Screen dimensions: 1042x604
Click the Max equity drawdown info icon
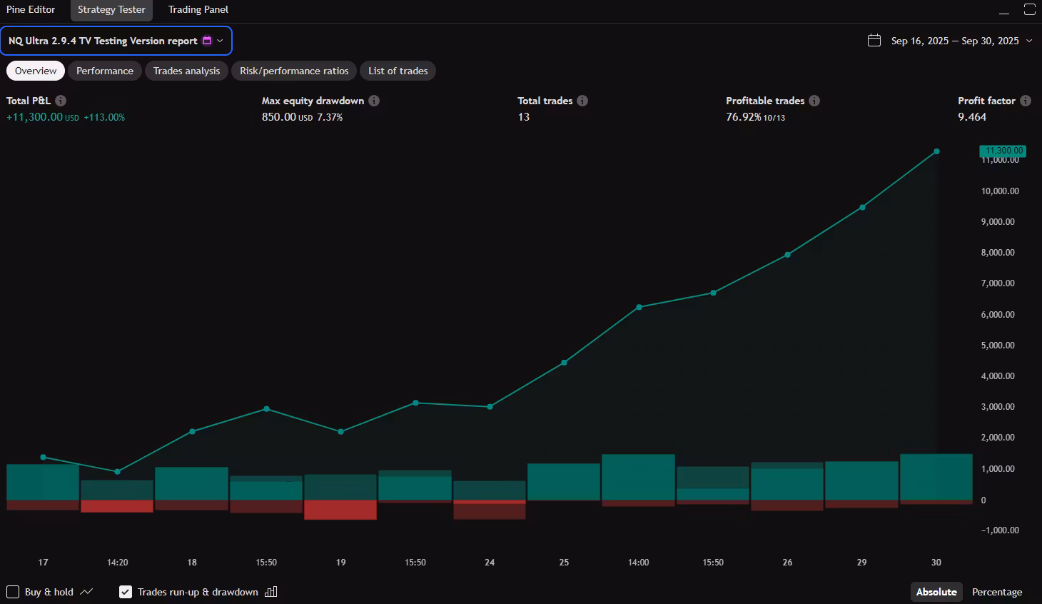pos(374,101)
